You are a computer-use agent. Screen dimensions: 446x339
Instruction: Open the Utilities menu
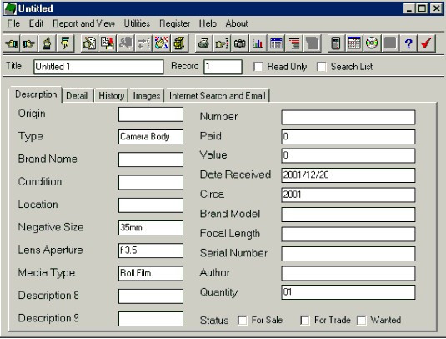[137, 23]
